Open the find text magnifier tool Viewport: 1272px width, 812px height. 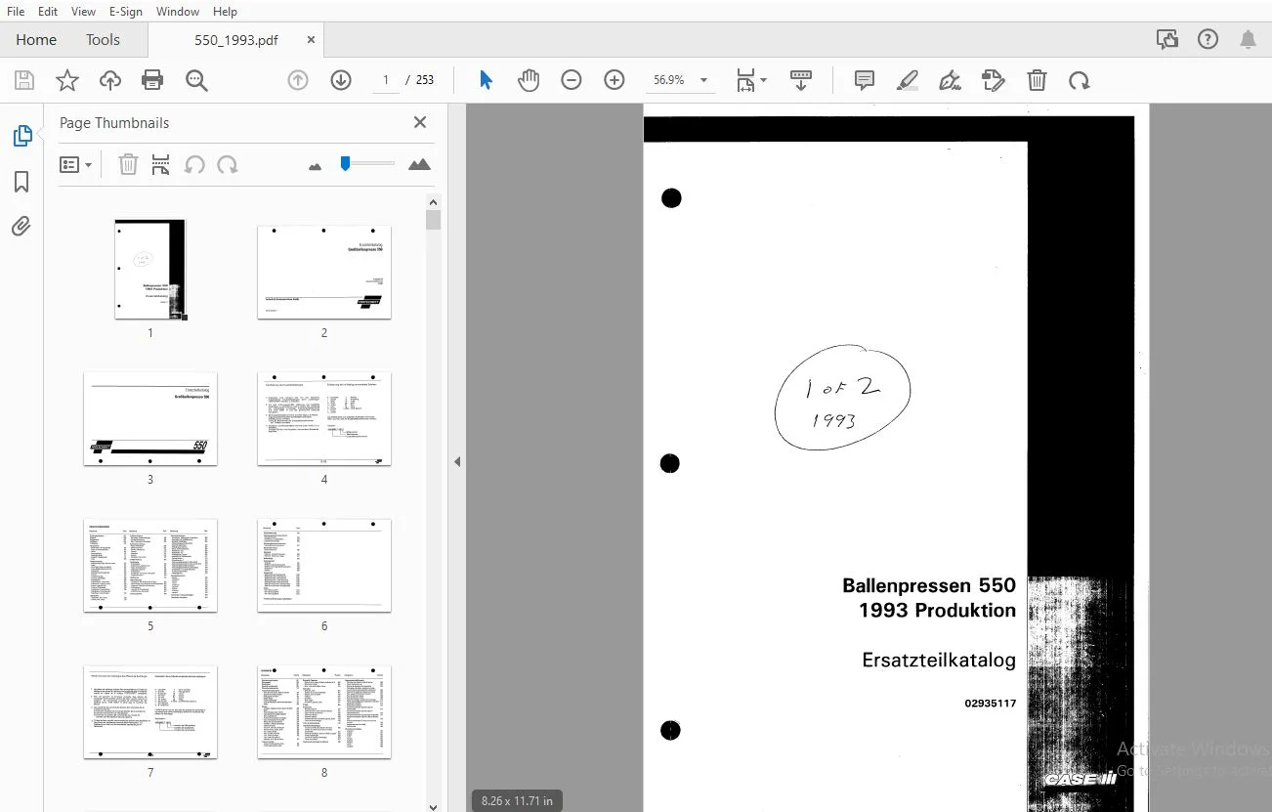pyautogui.click(x=196, y=80)
